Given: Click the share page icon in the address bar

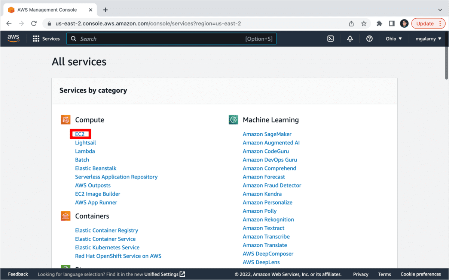Looking at the screenshot, I should click(x=351, y=24).
